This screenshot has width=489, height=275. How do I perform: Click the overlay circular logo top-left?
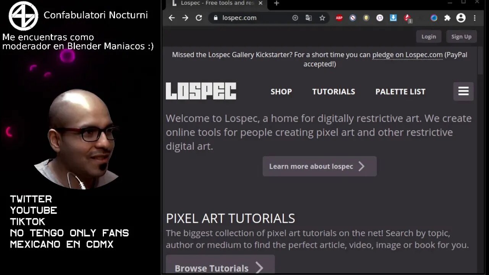click(23, 16)
